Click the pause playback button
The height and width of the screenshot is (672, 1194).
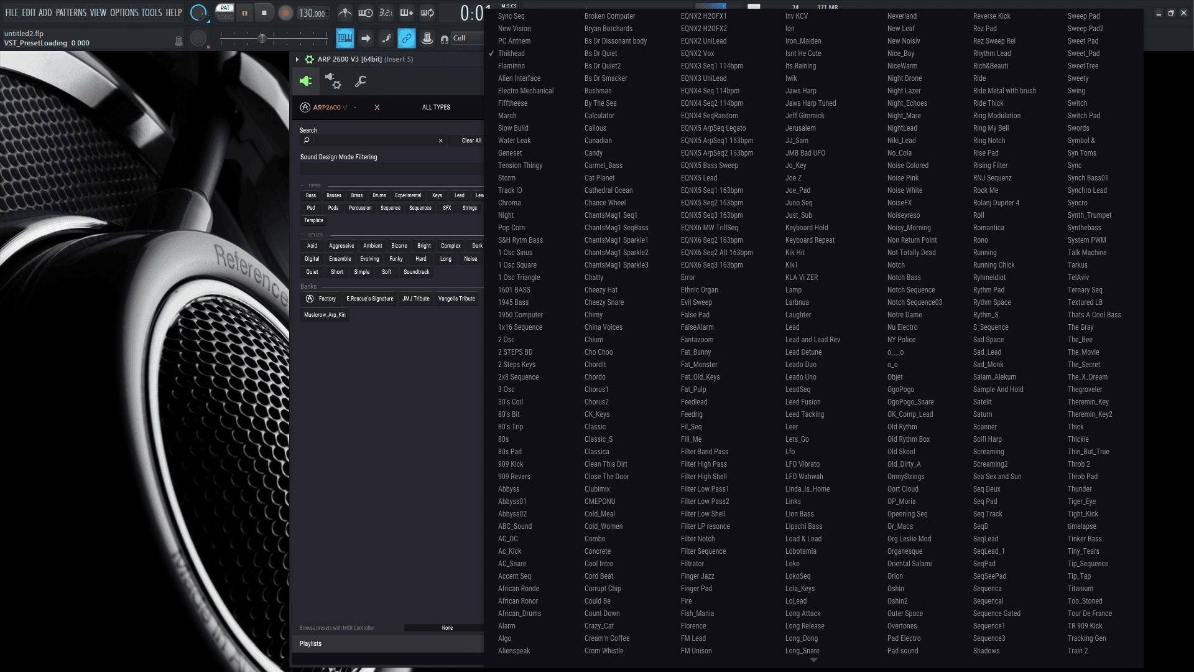244,13
